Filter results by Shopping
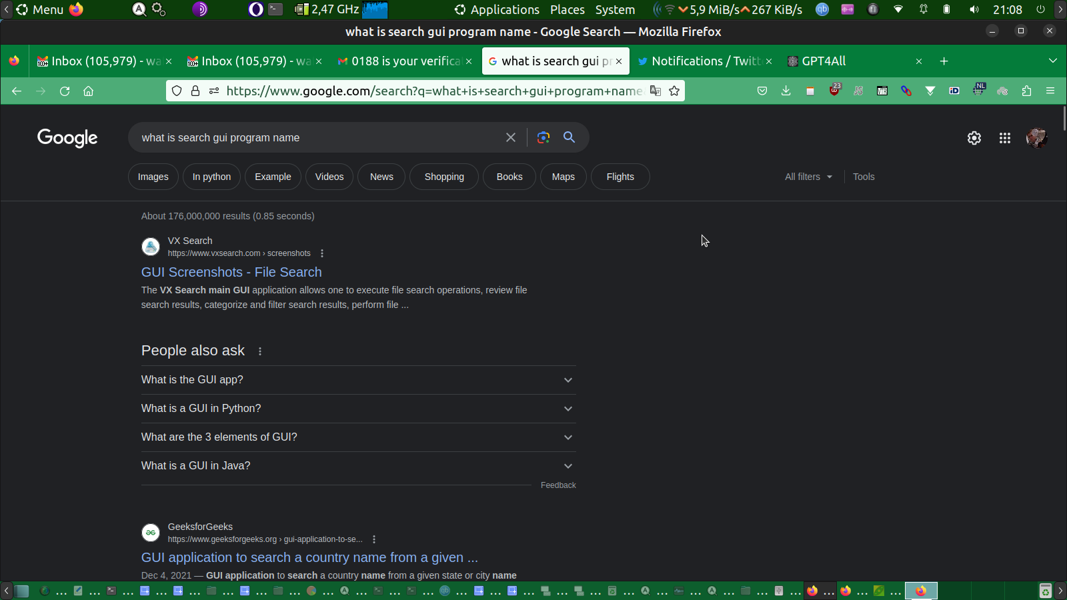Viewport: 1067px width, 600px height. [x=444, y=177]
